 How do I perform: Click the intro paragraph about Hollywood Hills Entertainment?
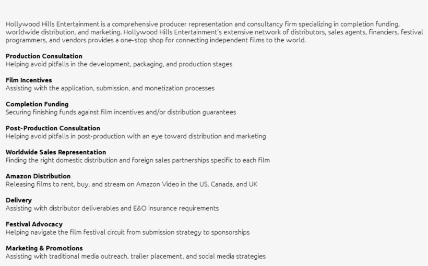click(215, 32)
